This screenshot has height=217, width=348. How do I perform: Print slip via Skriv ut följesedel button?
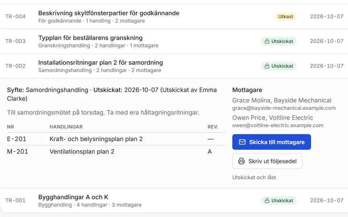click(267, 161)
